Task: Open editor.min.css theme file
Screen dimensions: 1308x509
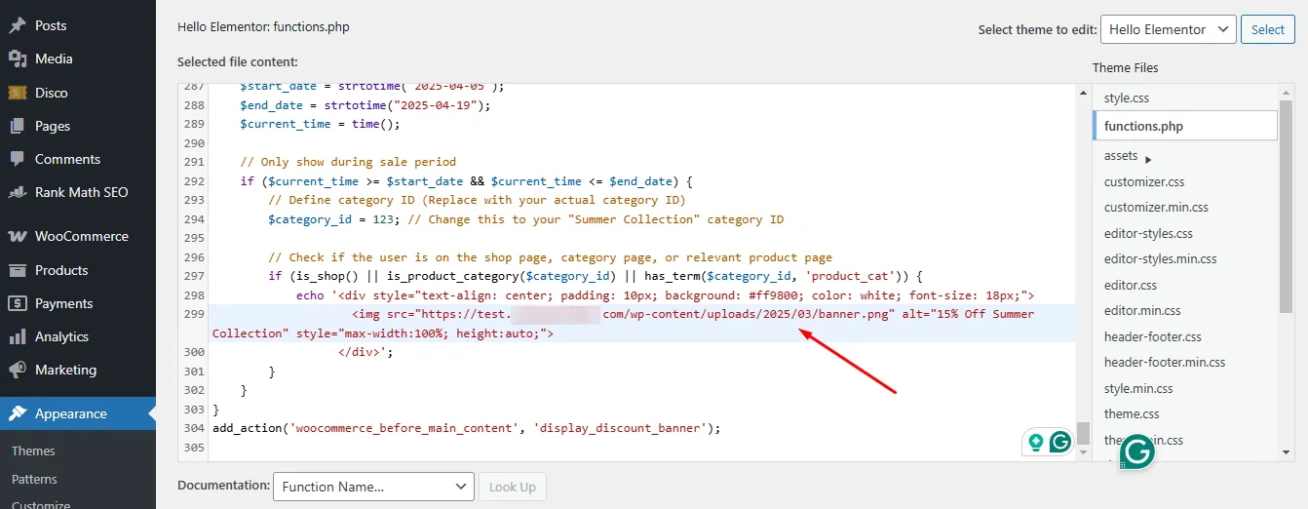Action: (x=1142, y=310)
